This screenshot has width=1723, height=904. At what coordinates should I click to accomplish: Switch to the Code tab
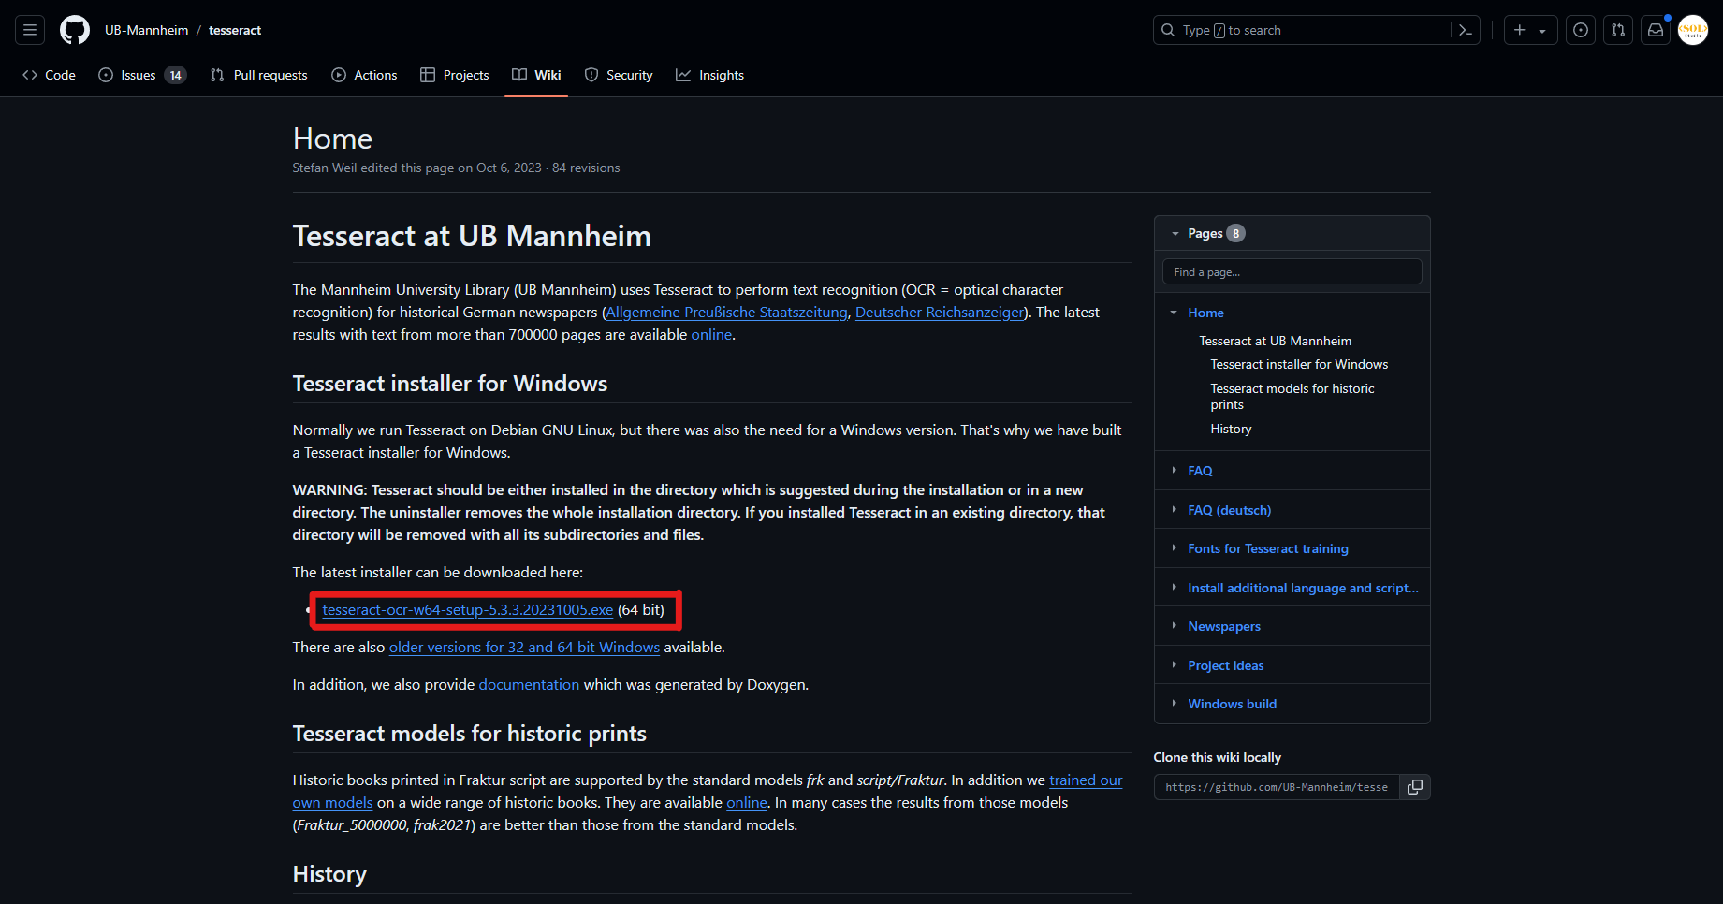(49, 75)
